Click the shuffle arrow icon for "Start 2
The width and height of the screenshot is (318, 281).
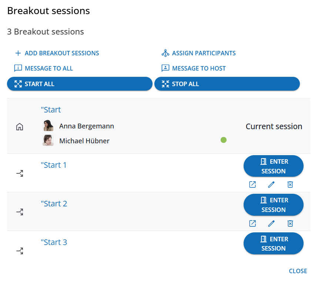click(20, 212)
